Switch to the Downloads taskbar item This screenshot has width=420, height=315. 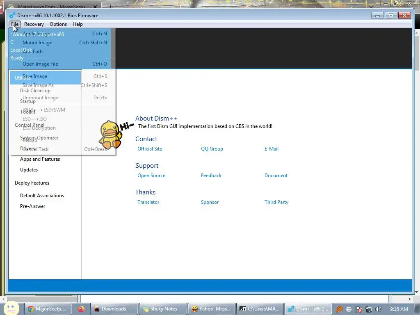[114, 309]
